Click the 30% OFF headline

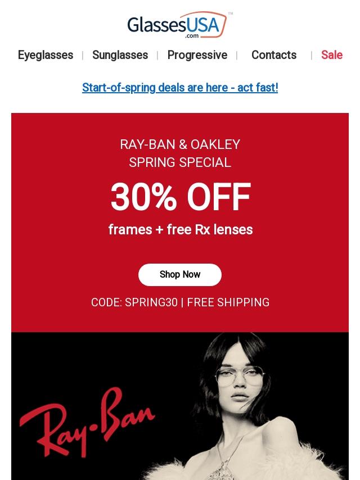(x=180, y=197)
